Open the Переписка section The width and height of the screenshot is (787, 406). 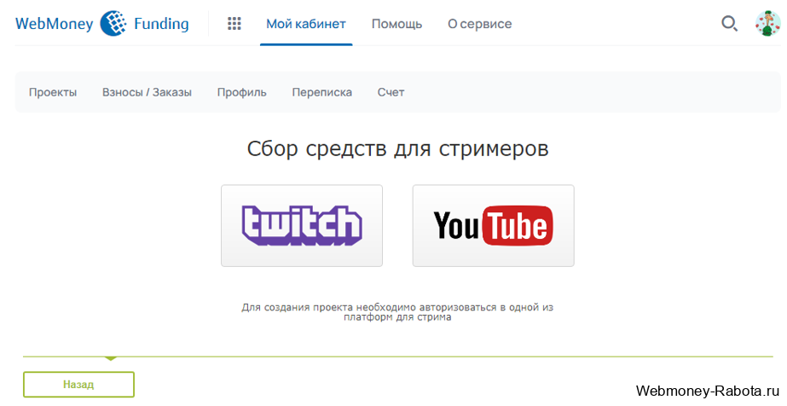click(x=321, y=92)
